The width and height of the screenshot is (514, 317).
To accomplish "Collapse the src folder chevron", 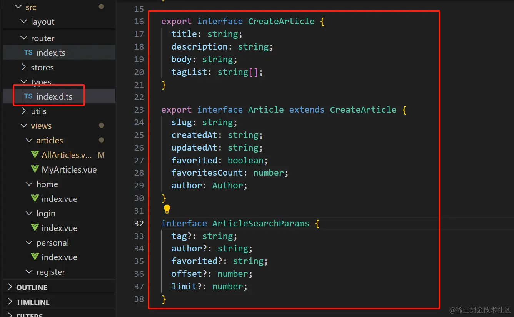I will (18, 7).
